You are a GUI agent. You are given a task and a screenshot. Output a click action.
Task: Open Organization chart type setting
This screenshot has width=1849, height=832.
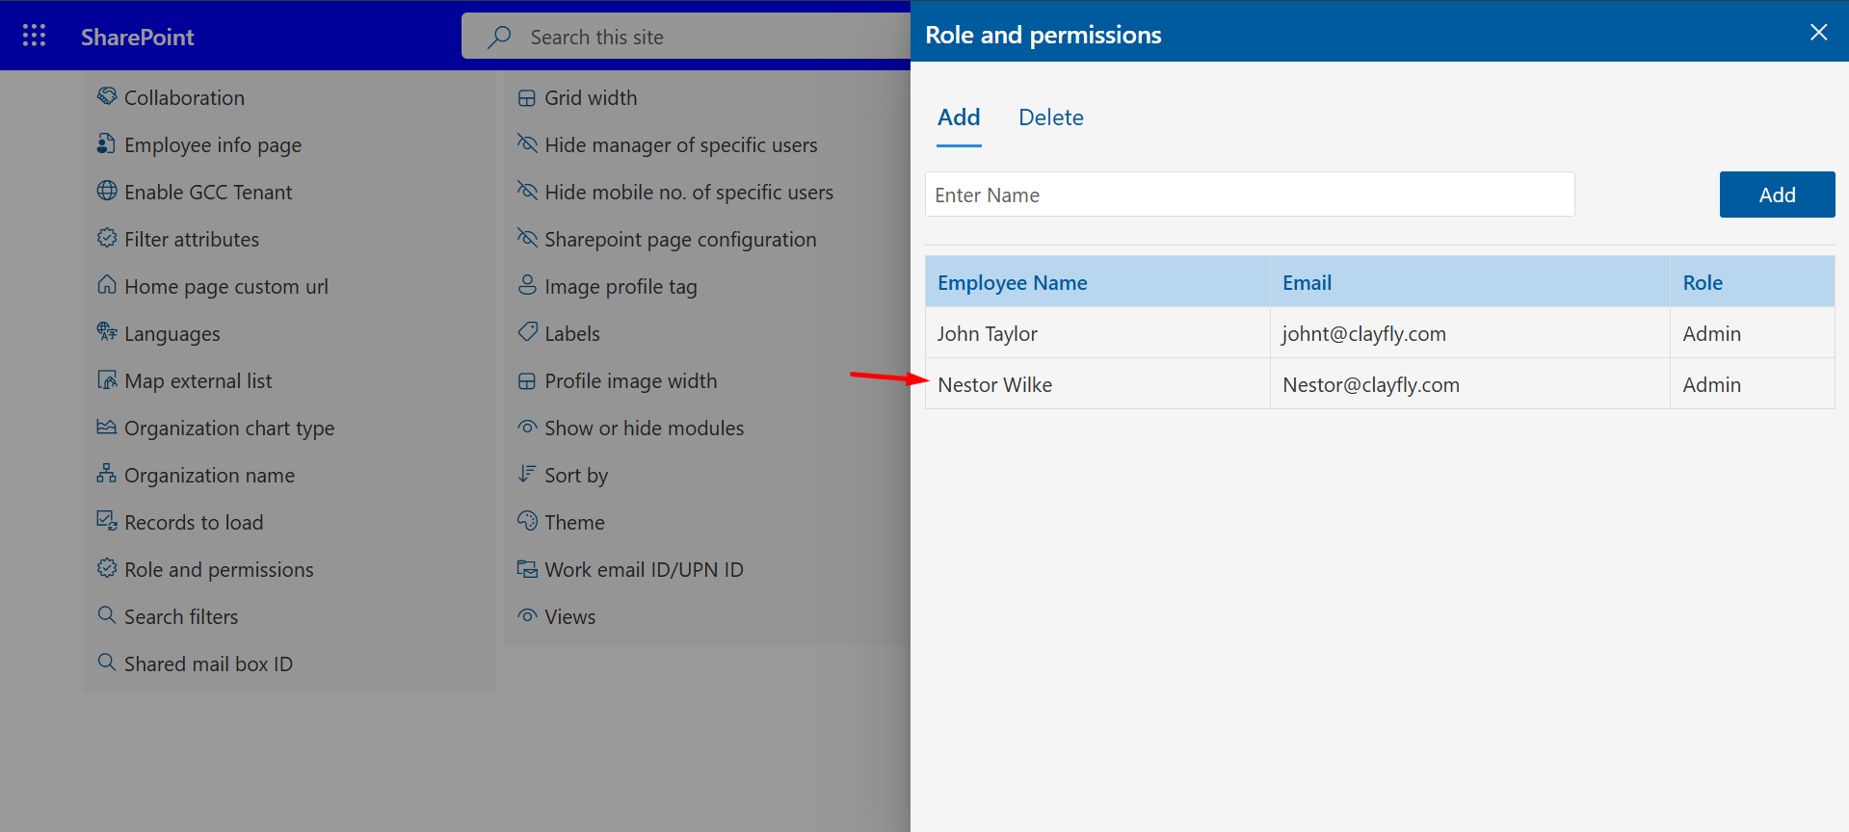[x=229, y=428]
